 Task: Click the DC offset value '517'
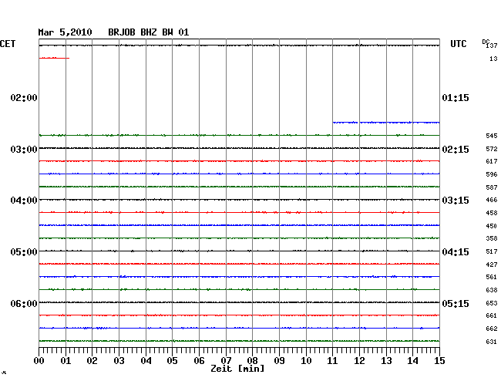492,251
